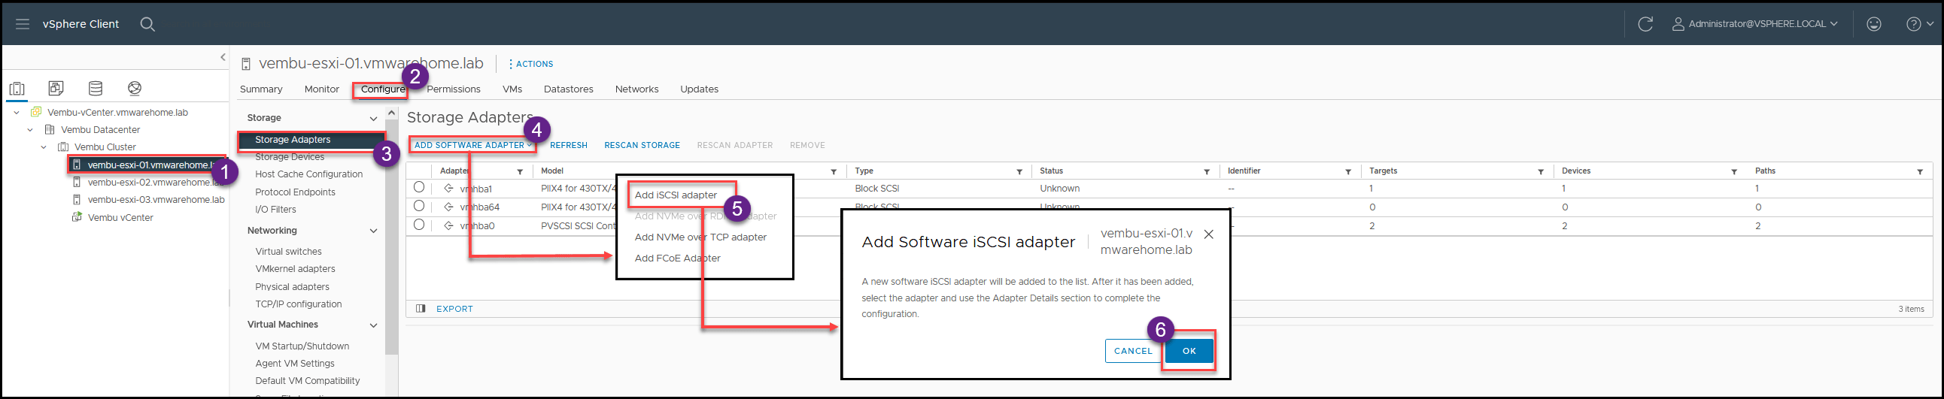This screenshot has width=1944, height=399.
Task: Filter the Identifier column
Action: (1348, 172)
